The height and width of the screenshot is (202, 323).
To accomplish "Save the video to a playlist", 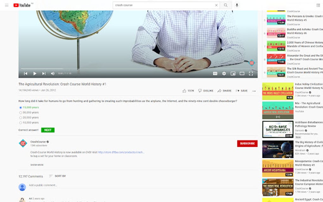I will 242,91.
